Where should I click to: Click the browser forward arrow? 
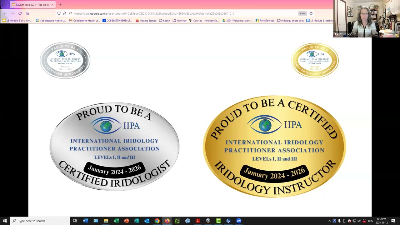pyautogui.click(x=12, y=13)
